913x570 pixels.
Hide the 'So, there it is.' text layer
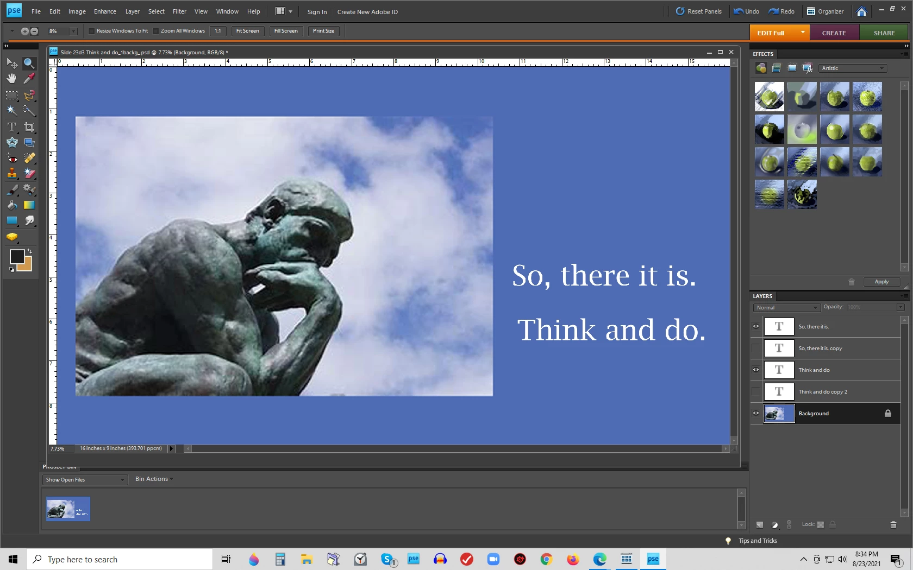[x=756, y=326]
